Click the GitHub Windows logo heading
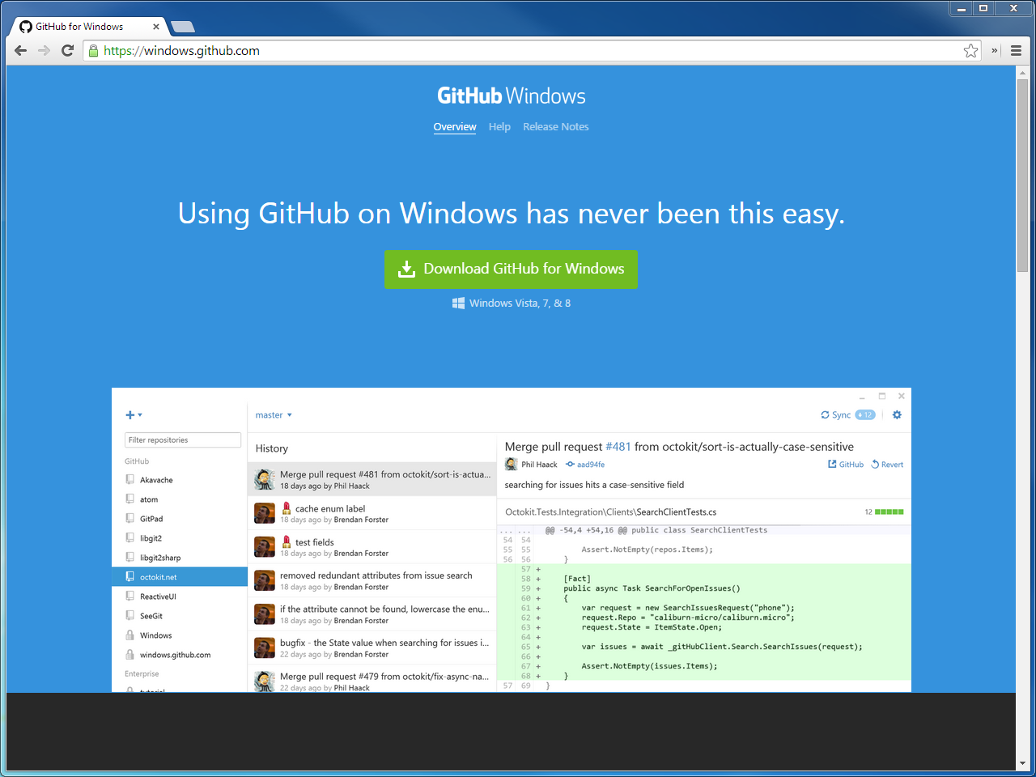 point(512,96)
